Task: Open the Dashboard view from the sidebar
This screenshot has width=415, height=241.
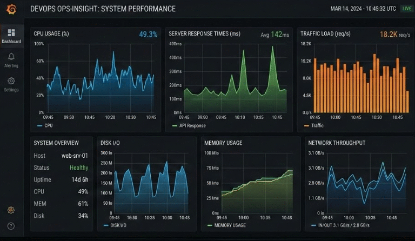Action: pos(11,36)
